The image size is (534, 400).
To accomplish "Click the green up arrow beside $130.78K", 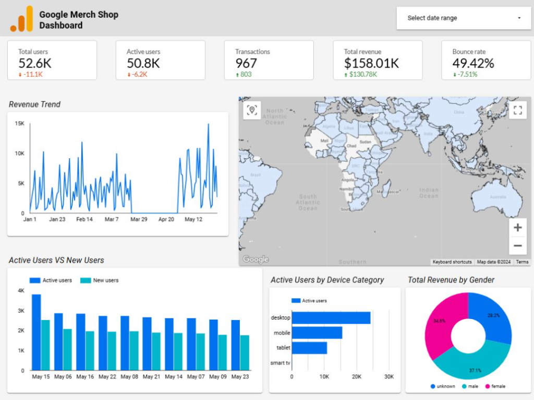I will click(346, 75).
